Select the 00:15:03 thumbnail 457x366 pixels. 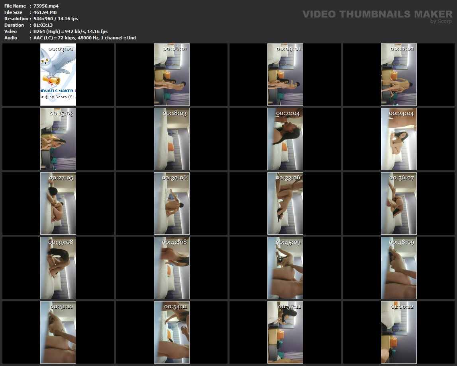click(x=58, y=139)
